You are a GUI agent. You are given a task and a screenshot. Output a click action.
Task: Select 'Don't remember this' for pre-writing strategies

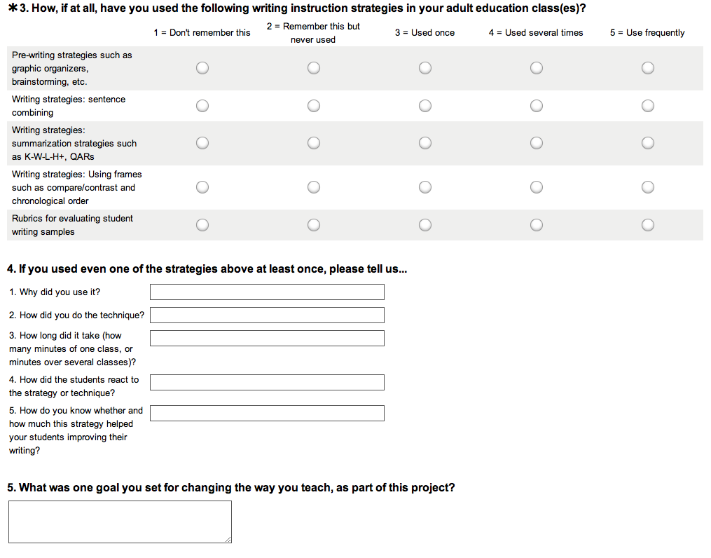point(202,68)
